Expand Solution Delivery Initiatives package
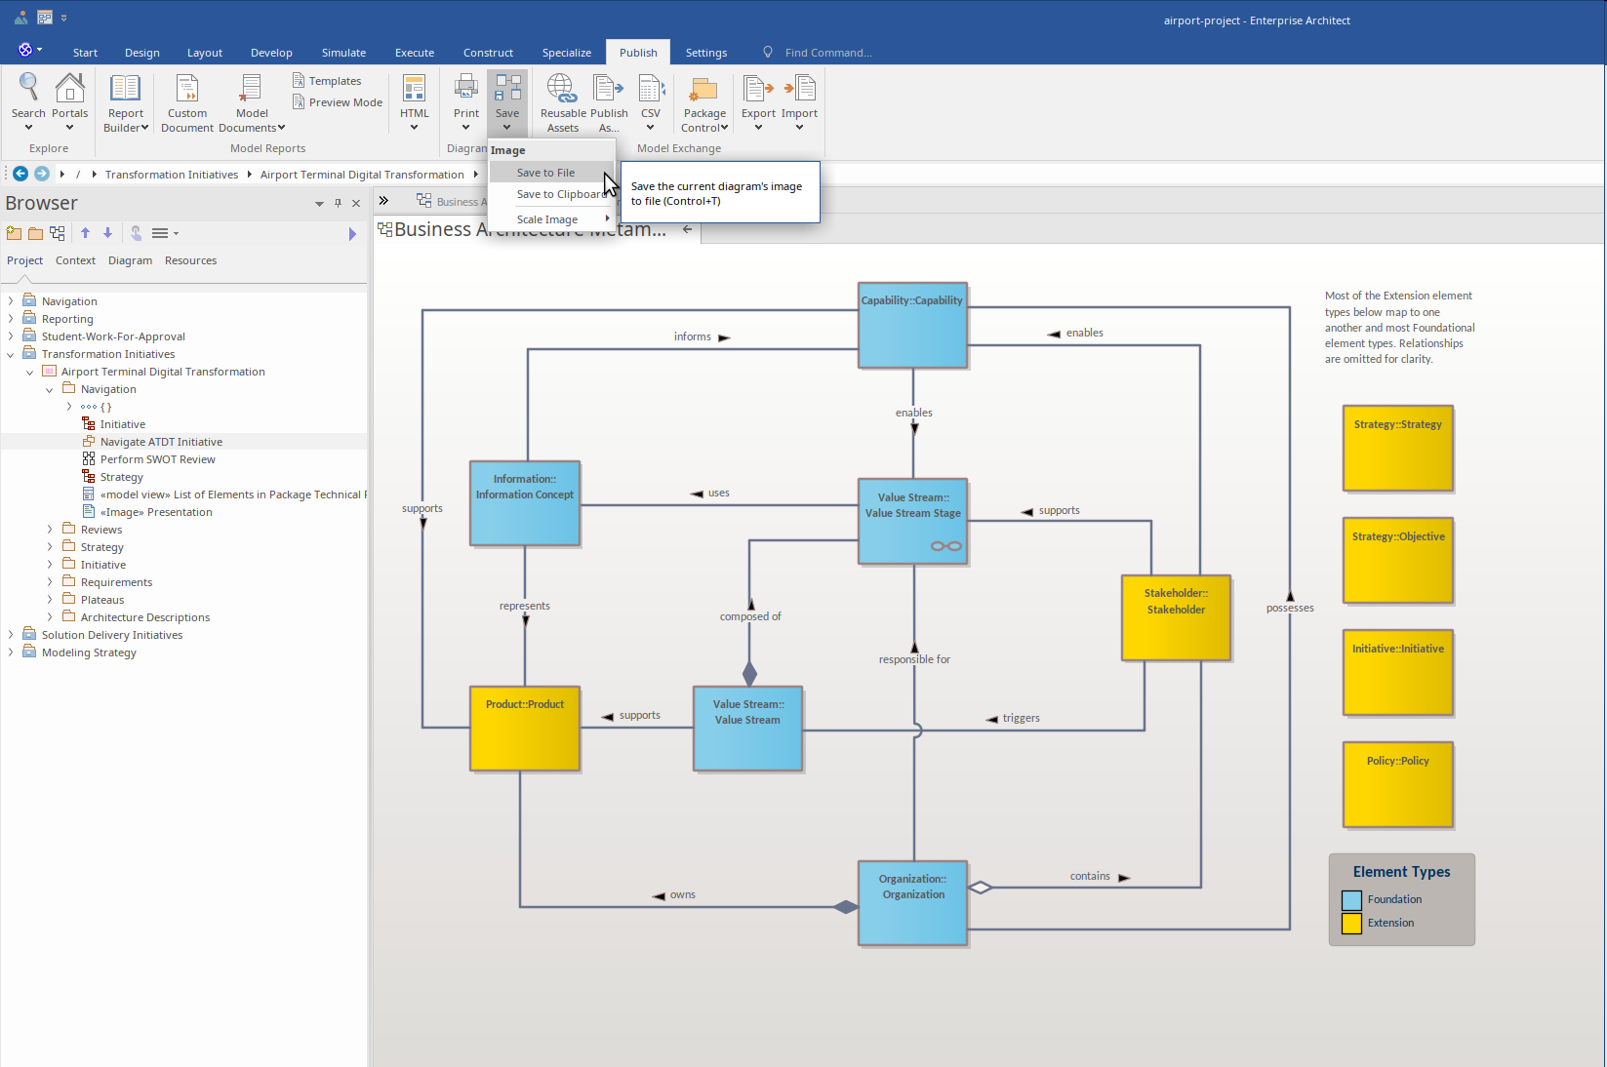This screenshot has width=1607, height=1067. [11, 635]
